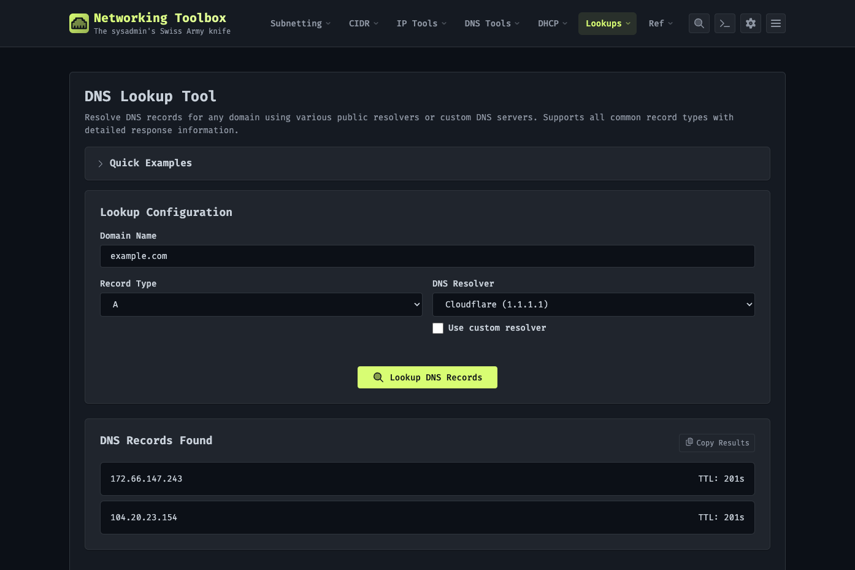Open the search icon in header

pyautogui.click(x=699, y=23)
